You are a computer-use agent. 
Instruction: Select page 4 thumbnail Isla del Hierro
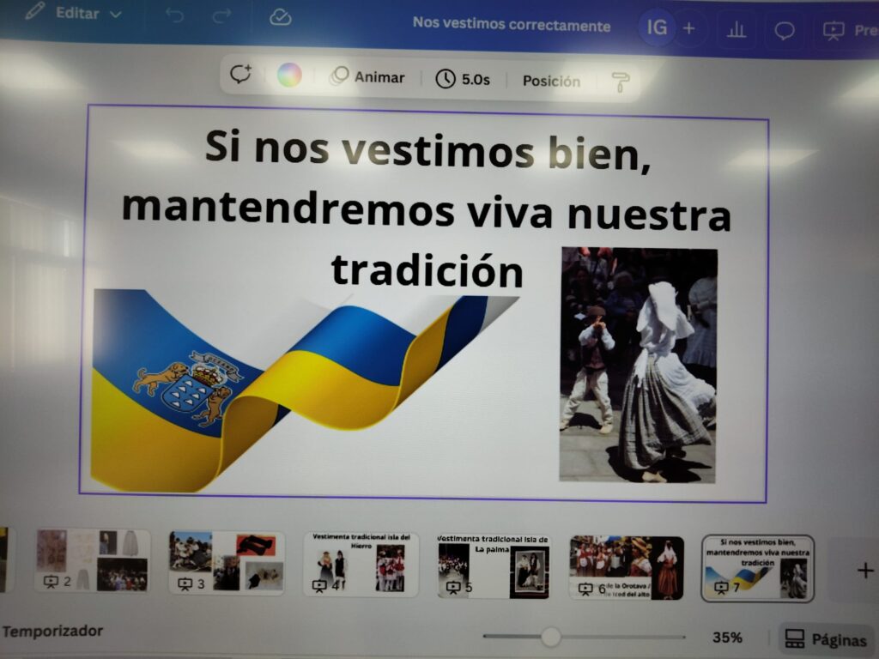(361, 564)
